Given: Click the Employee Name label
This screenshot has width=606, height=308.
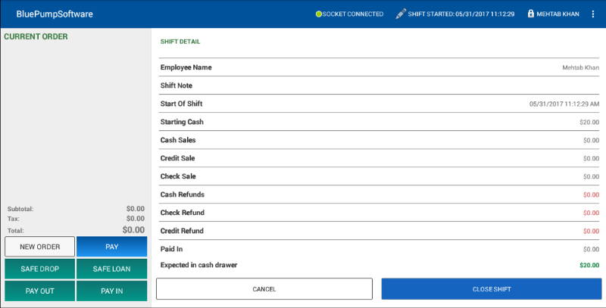Looking at the screenshot, I should pos(186,67).
